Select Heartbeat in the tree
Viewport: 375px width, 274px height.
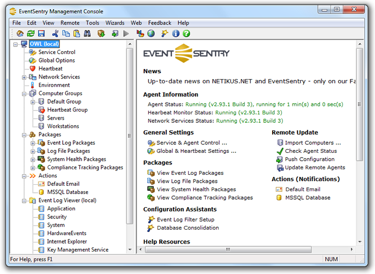50,69
